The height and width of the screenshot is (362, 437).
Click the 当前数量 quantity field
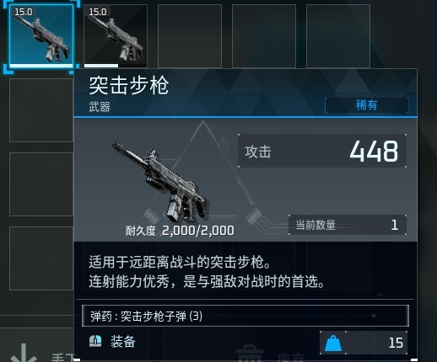348,225
